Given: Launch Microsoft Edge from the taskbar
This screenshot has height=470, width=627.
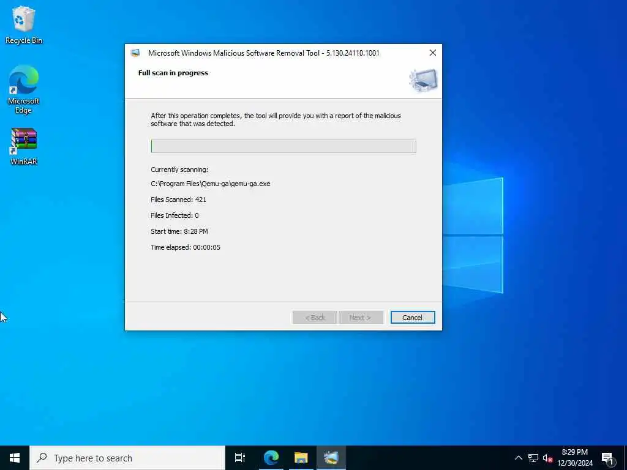Looking at the screenshot, I should [x=271, y=458].
